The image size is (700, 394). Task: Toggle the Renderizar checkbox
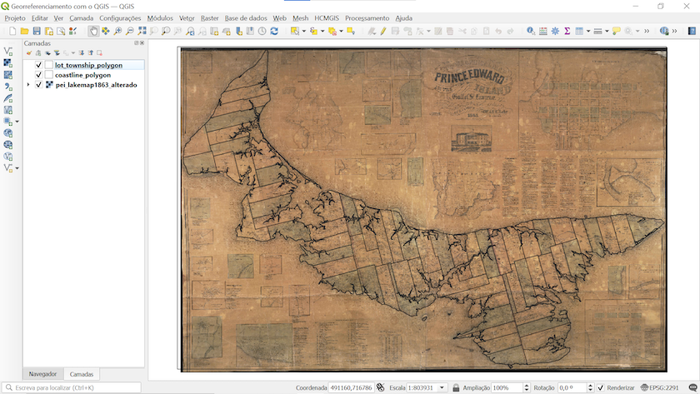click(x=600, y=387)
